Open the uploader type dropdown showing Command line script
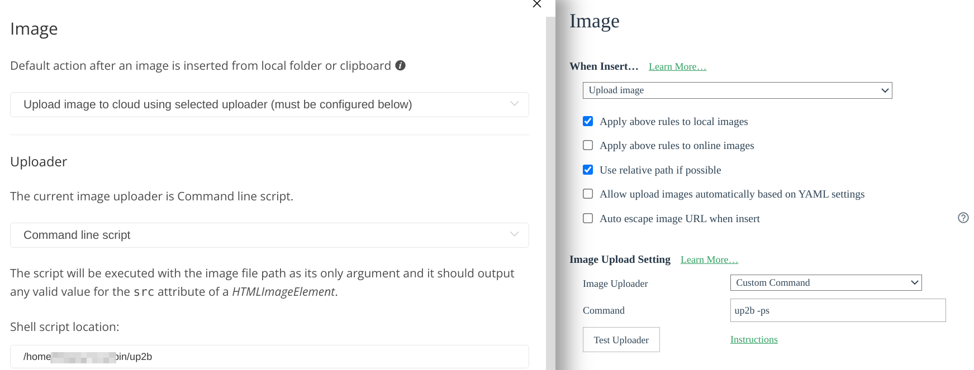The width and height of the screenshot is (974, 370). (269, 235)
